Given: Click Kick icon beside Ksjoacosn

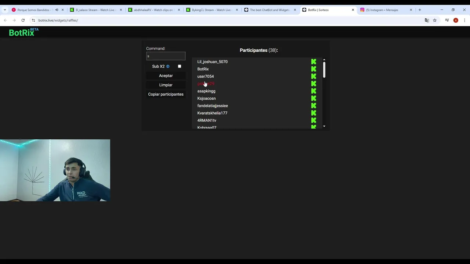Looking at the screenshot, I should 314,98.
